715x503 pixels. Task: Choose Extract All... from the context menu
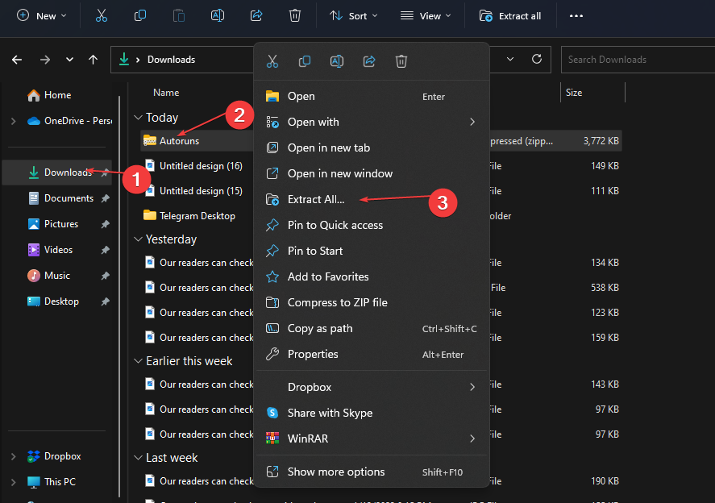(315, 199)
